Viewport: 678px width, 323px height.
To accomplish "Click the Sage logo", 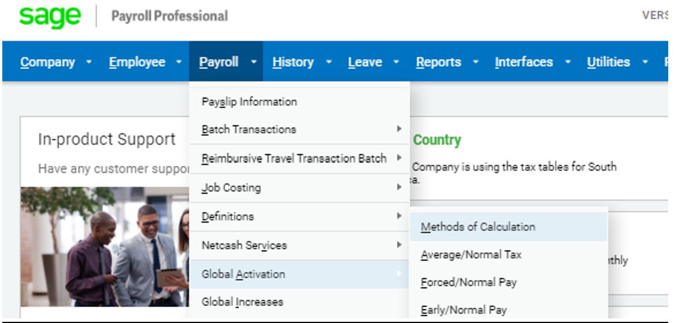I will click(50, 16).
